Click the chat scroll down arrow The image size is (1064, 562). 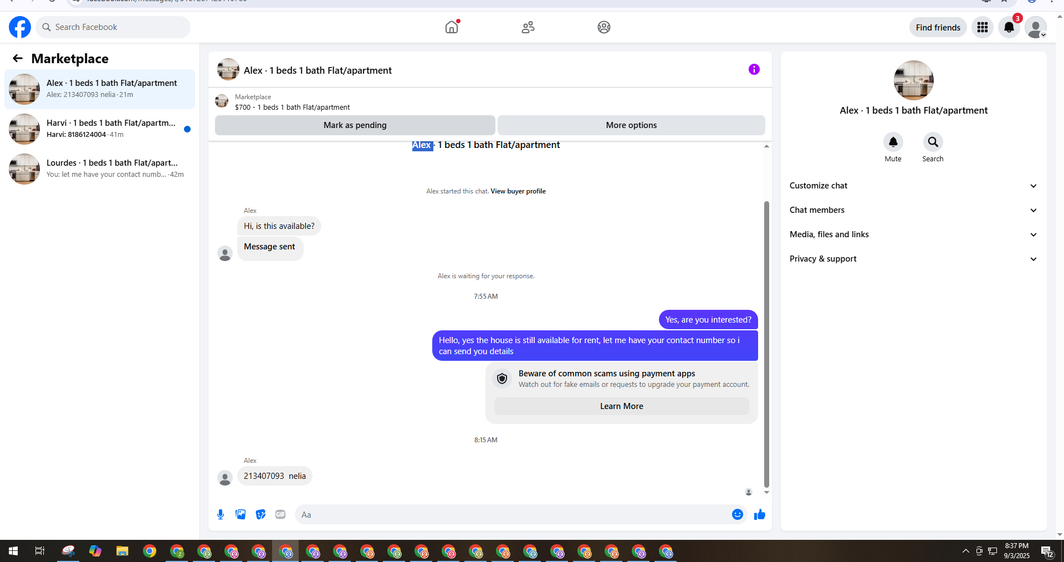point(766,492)
